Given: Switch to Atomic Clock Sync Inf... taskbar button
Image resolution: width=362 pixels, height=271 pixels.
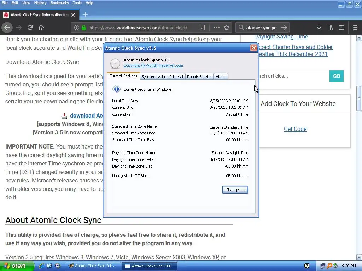Looking at the screenshot, I should (93, 266).
